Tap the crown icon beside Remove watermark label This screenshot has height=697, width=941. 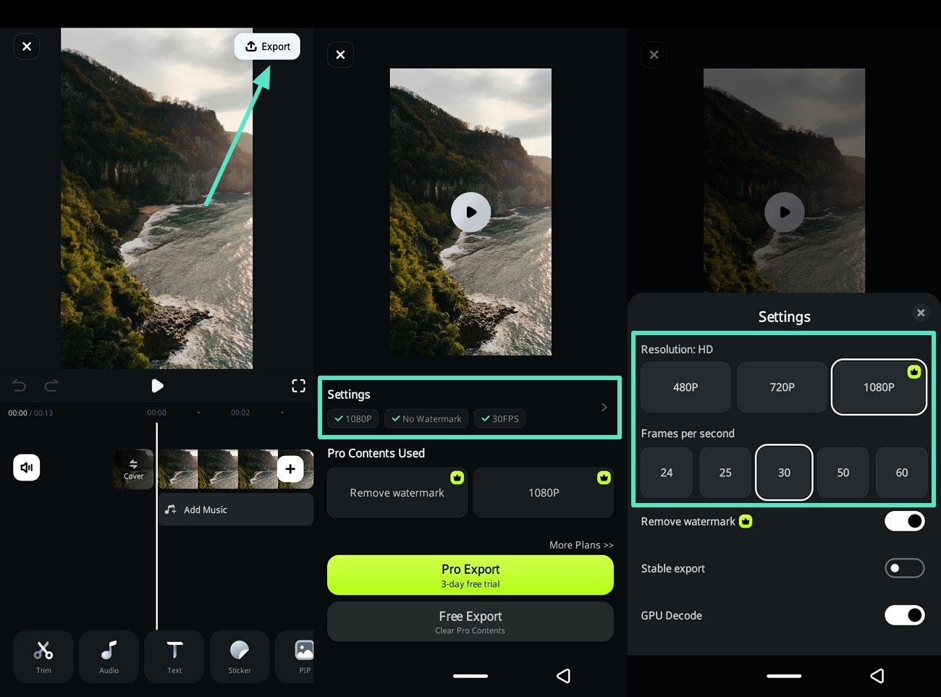(746, 521)
